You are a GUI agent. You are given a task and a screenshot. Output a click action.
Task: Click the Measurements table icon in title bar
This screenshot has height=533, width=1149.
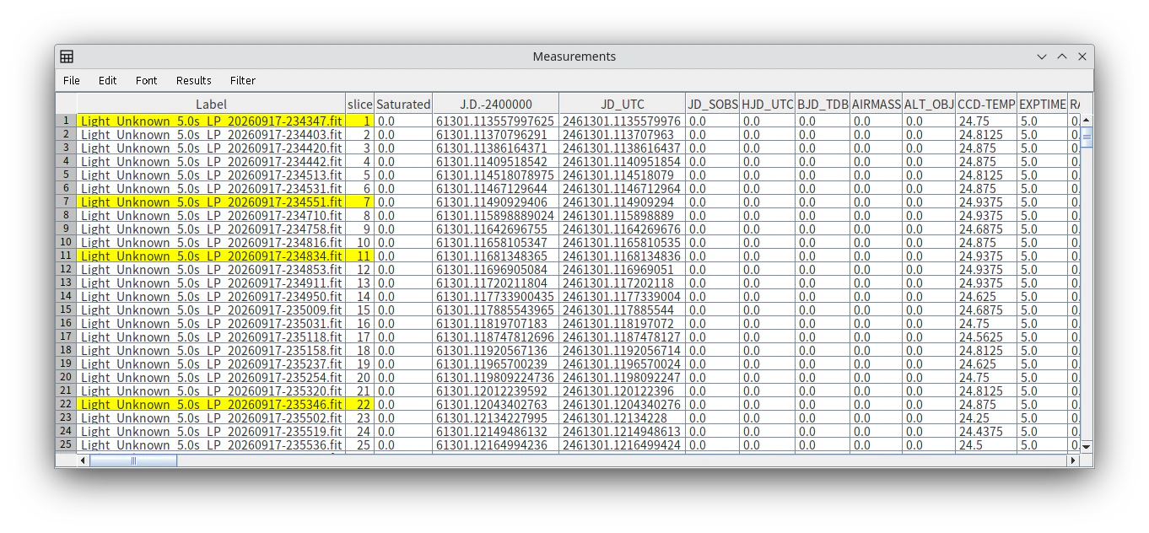67,57
